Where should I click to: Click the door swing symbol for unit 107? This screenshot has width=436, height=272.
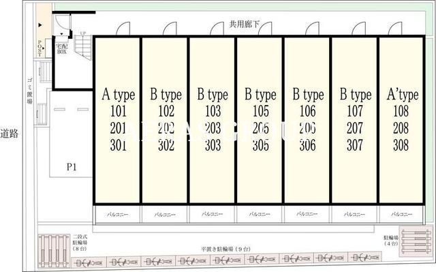tap(359, 29)
